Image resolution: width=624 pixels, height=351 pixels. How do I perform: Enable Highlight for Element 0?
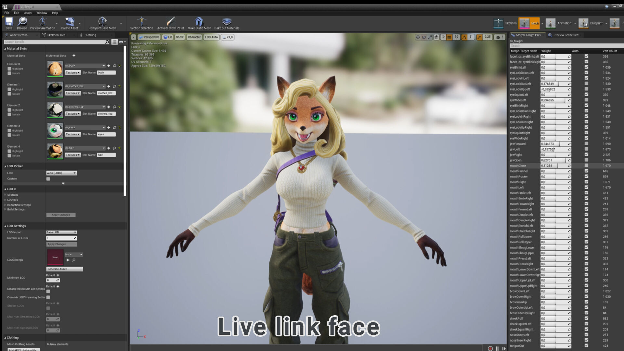(x=9, y=69)
